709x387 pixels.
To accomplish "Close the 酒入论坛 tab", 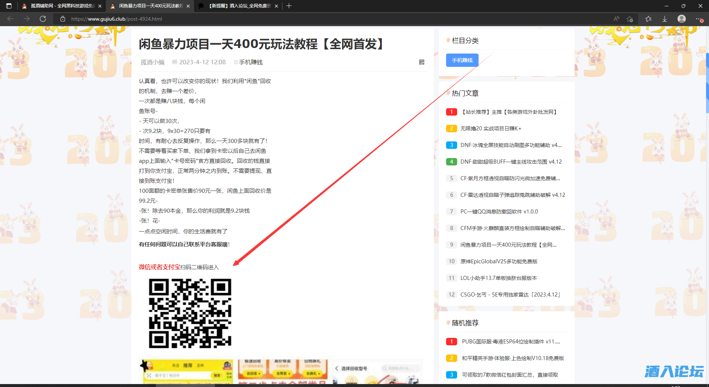I will (x=276, y=6).
